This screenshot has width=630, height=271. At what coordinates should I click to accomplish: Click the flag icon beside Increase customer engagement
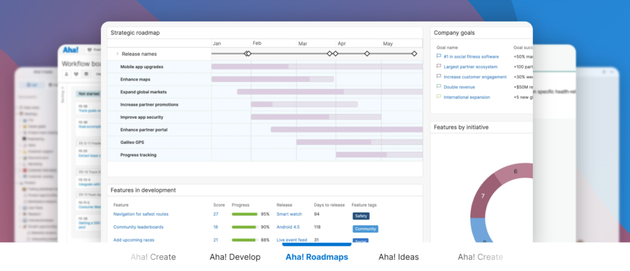439,77
